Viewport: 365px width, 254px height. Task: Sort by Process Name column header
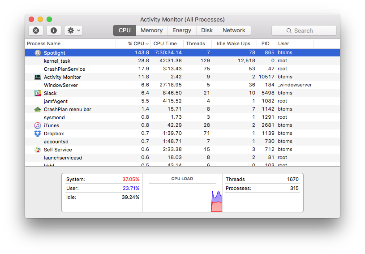70,43
